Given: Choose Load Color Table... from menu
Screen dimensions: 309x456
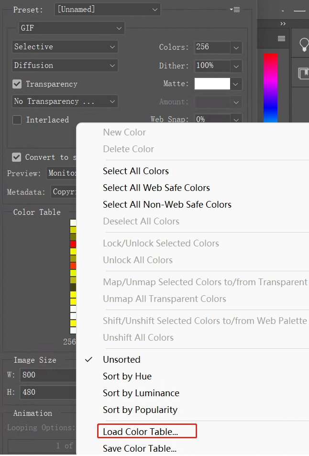Looking at the screenshot, I should coord(141,432).
